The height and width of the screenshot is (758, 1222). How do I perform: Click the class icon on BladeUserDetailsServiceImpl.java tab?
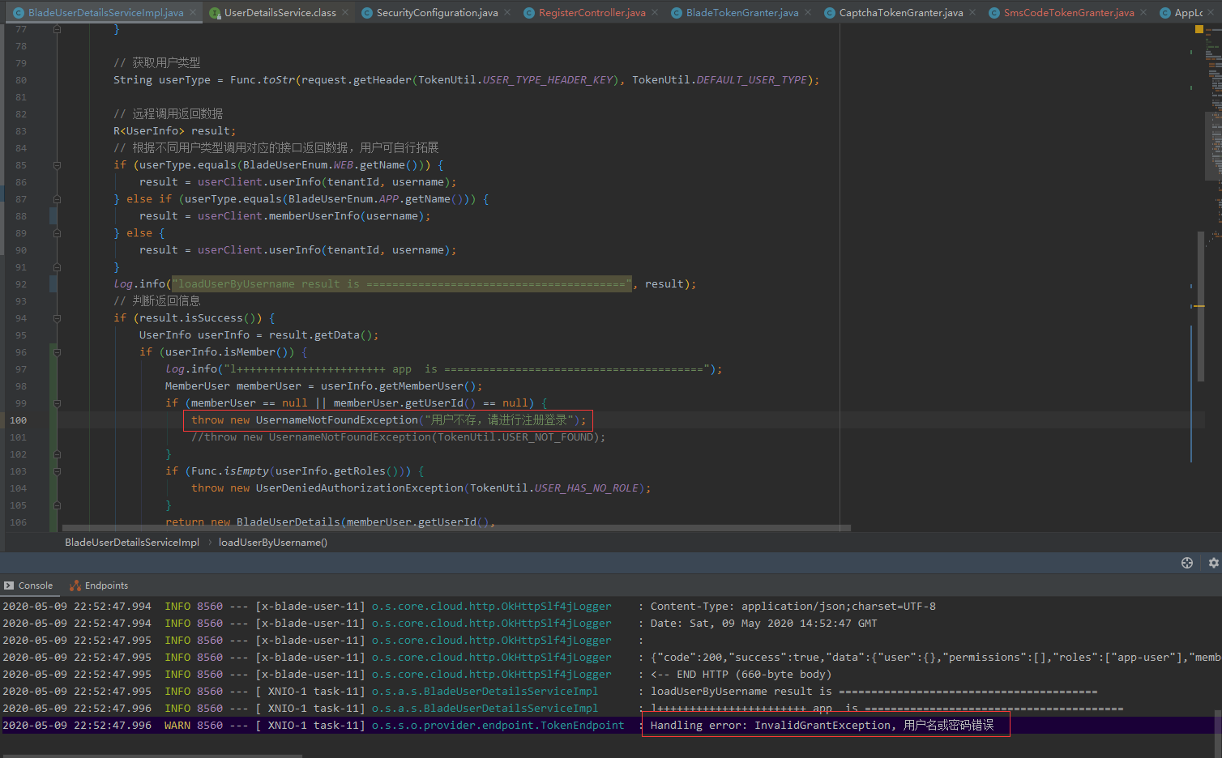click(x=18, y=13)
